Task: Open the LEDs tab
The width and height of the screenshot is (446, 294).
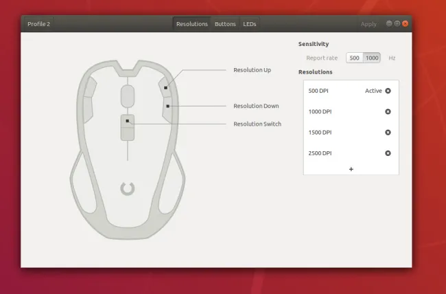Action: click(x=250, y=24)
